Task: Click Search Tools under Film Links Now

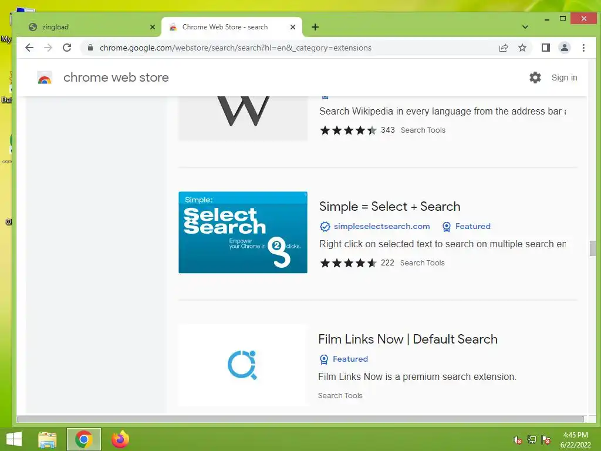Action: click(x=340, y=395)
